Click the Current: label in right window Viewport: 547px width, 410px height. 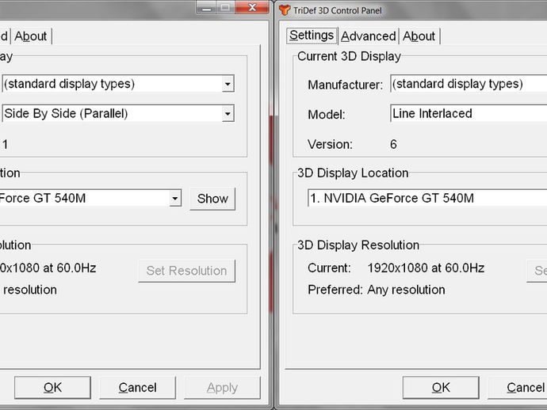pos(329,268)
